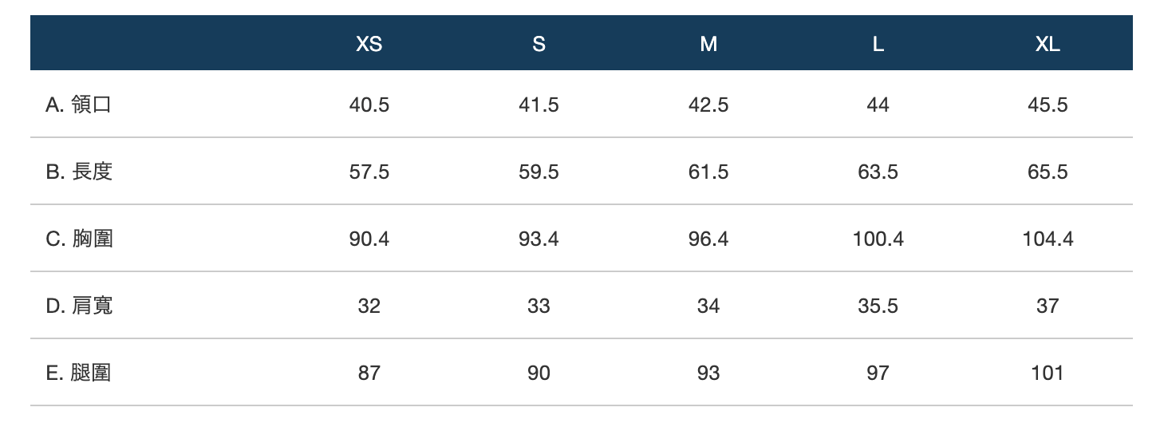The width and height of the screenshot is (1160, 423).
Task: Click the E. 腿圍 row label
Action: 78,373
